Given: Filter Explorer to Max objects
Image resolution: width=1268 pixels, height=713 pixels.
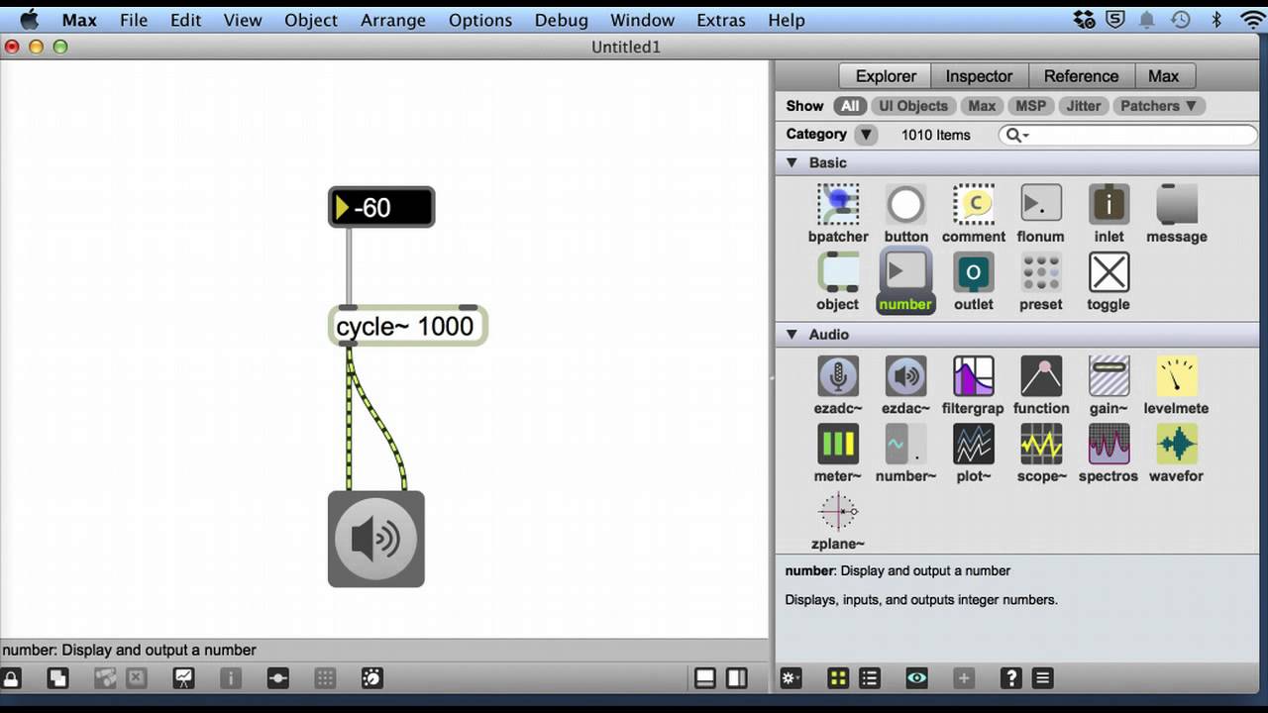Looking at the screenshot, I should point(982,106).
